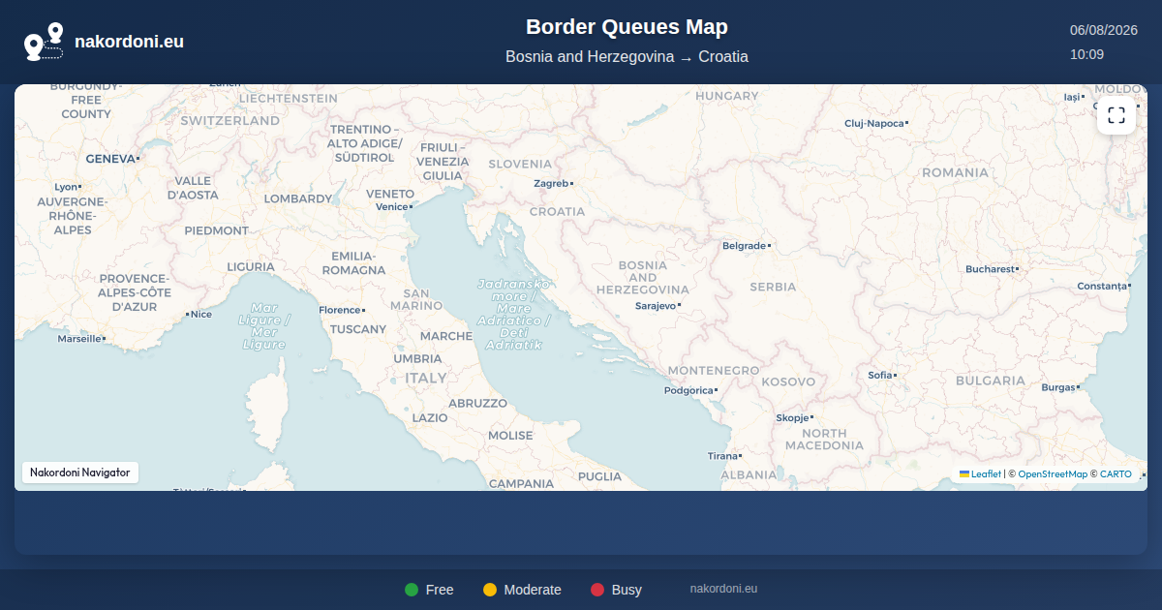The width and height of the screenshot is (1162, 610).
Task: Click the date 06/08/2026
Action: [x=1104, y=30]
